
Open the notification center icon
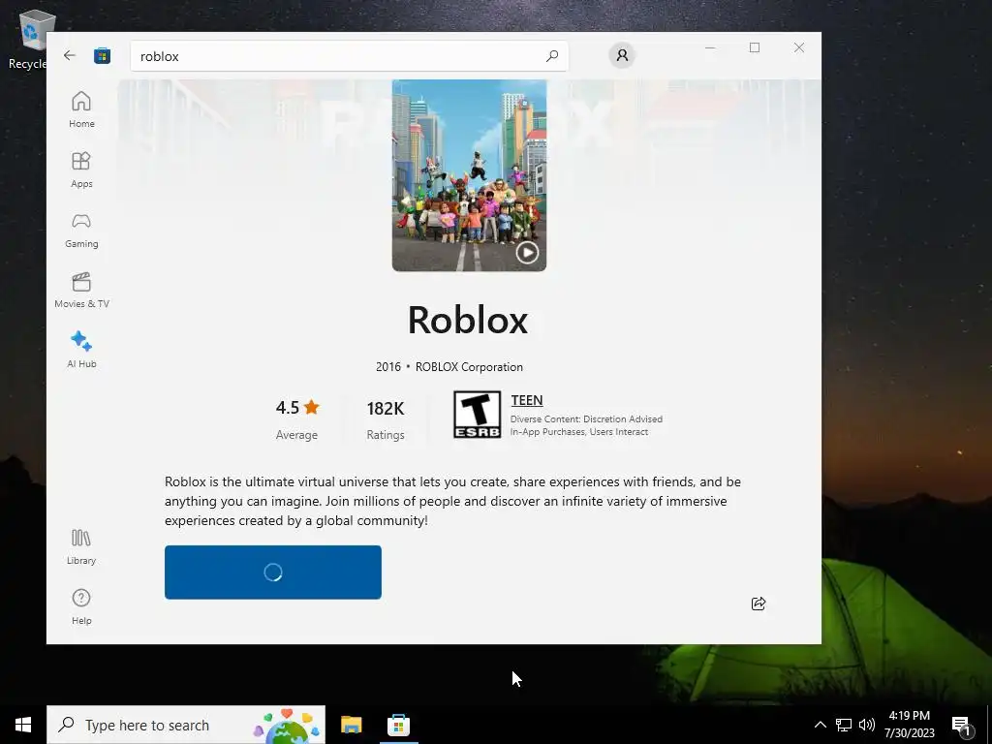pyautogui.click(x=962, y=726)
